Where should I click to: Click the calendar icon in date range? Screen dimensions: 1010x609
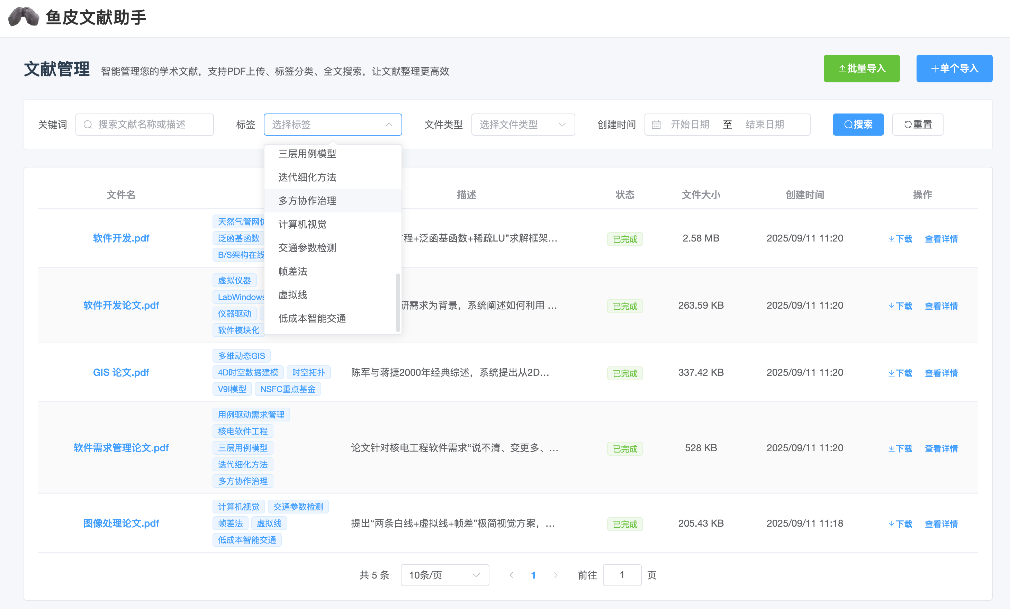[656, 125]
